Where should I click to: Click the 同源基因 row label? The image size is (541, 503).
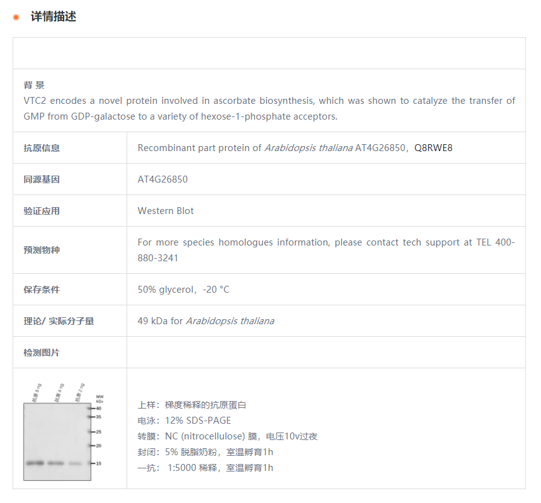coord(42,179)
